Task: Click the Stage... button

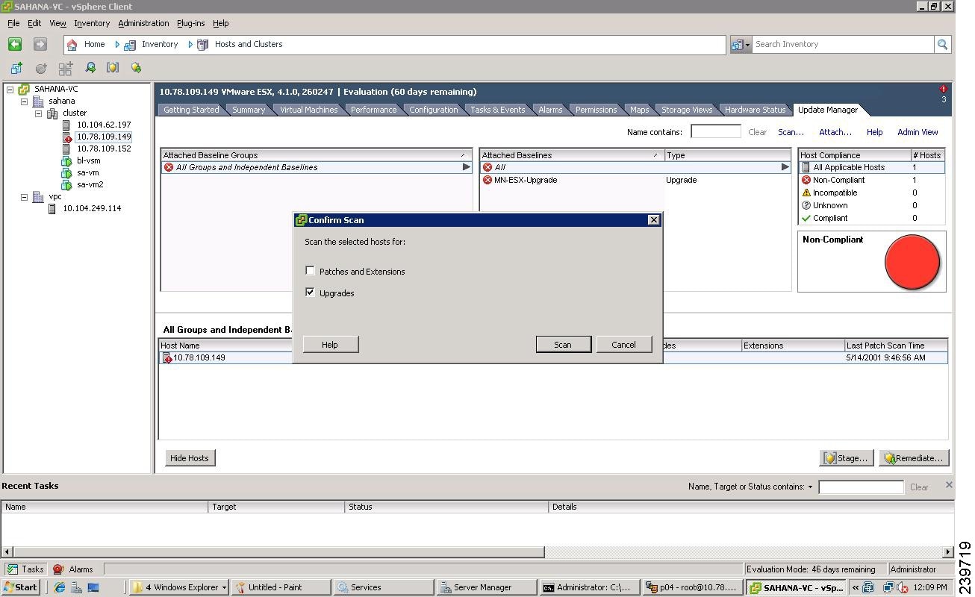Action: (846, 457)
